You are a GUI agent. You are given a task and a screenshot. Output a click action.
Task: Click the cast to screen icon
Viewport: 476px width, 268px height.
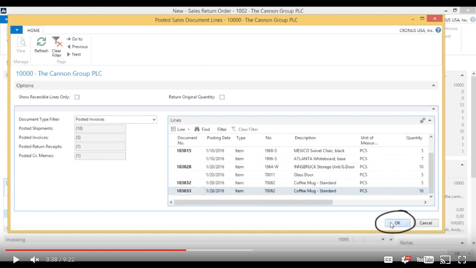[x=445, y=260]
